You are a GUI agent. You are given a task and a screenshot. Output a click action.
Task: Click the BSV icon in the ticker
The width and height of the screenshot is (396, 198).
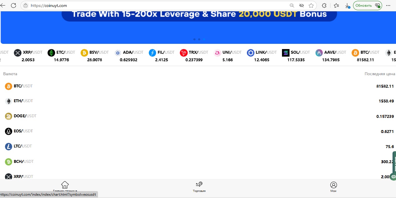click(x=84, y=53)
